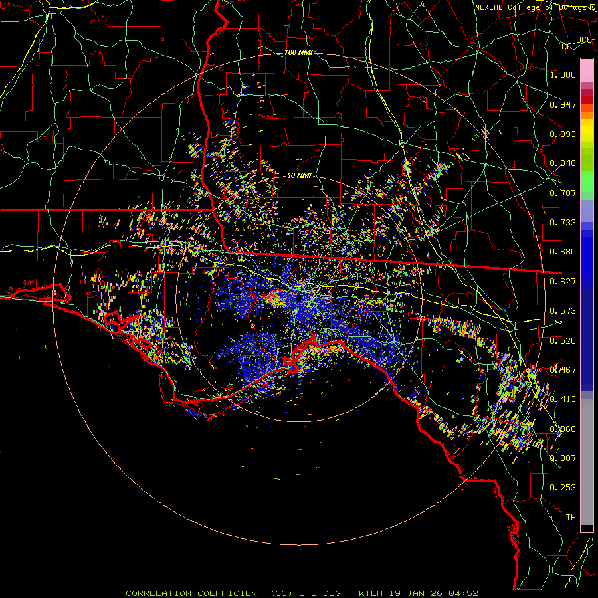Pick the pink segment of the color bar
598x598 pixels.
click(x=587, y=70)
